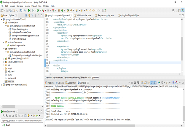Toggle Link with Editor in Project Explorer
The image size is (185, 127).
pyautogui.click(x=28, y=15)
